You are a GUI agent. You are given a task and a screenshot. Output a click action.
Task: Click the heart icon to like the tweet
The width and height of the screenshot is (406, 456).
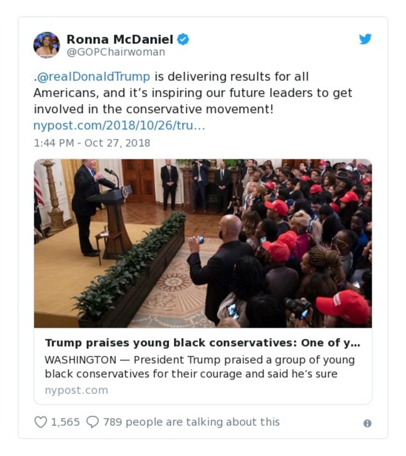coord(42,421)
